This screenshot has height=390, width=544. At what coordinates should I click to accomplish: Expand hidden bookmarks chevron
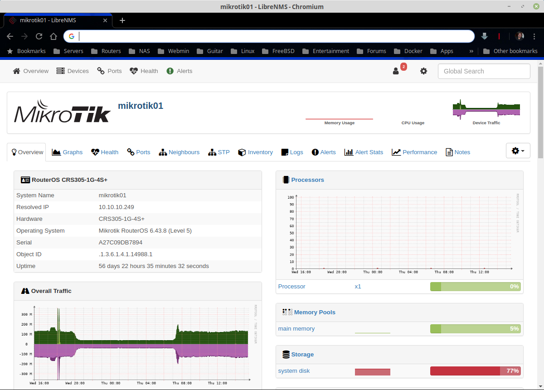(x=471, y=51)
